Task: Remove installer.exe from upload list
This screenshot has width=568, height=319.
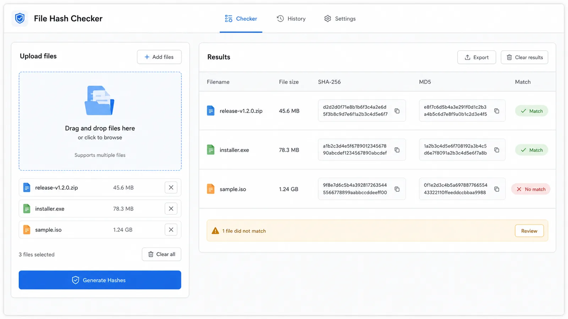Action: [x=171, y=209]
